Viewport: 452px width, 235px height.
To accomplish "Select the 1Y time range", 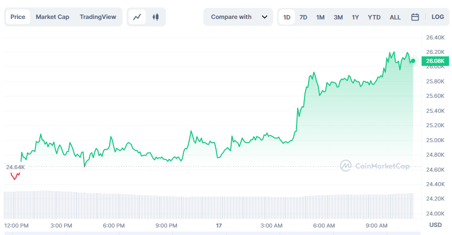I will 355,17.
